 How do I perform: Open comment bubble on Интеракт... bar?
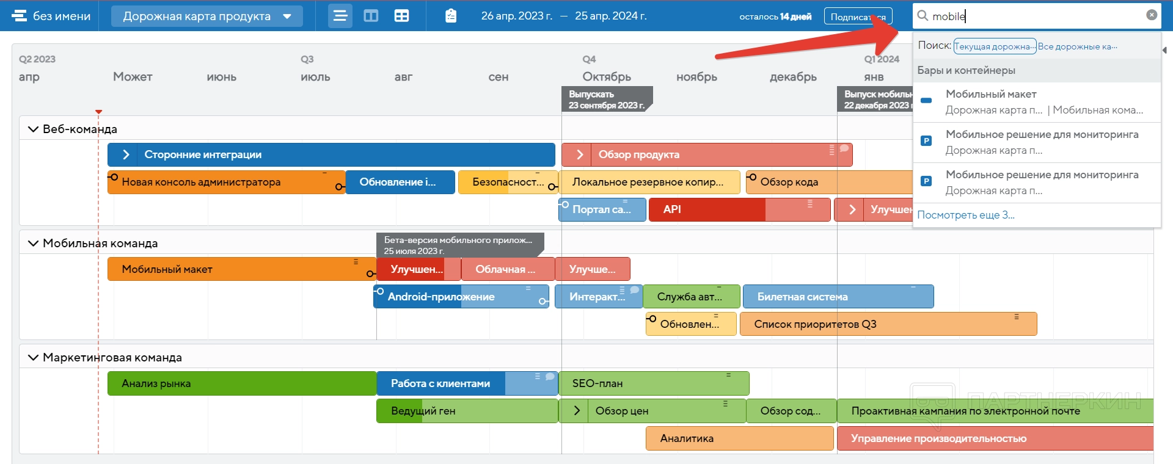[x=635, y=290]
